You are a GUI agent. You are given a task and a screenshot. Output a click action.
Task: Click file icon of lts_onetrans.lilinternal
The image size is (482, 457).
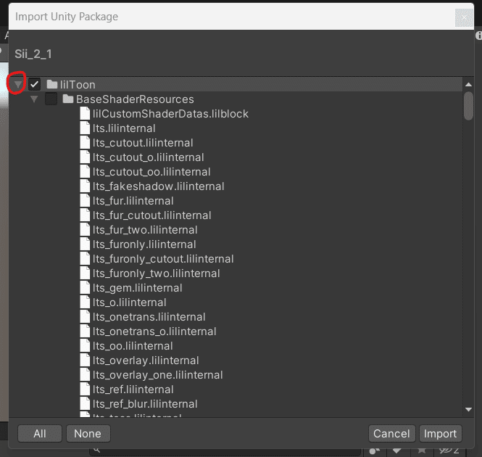[x=85, y=317]
